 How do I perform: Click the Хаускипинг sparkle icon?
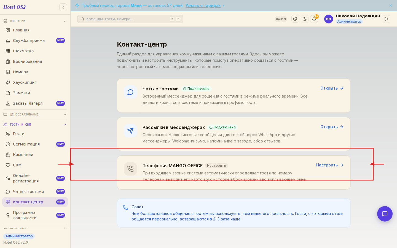[8, 82]
